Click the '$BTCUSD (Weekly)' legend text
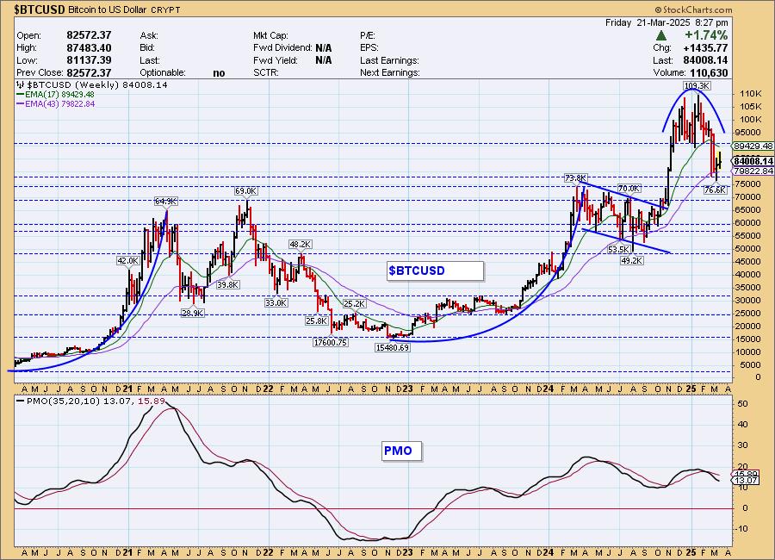The height and width of the screenshot is (560, 775). [73, 85]
